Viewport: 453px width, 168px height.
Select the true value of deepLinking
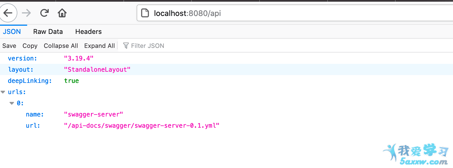71,81
